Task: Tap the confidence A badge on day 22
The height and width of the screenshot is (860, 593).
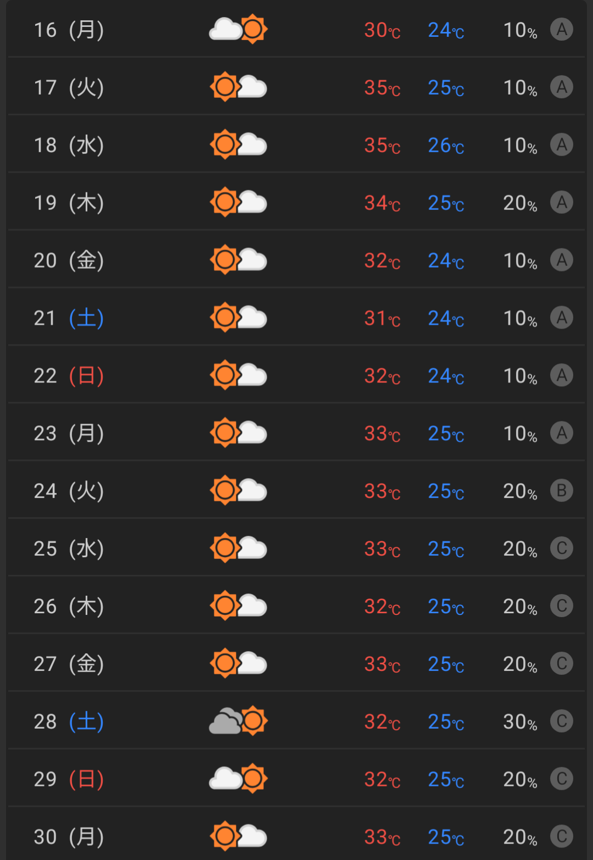Action: 562,375
